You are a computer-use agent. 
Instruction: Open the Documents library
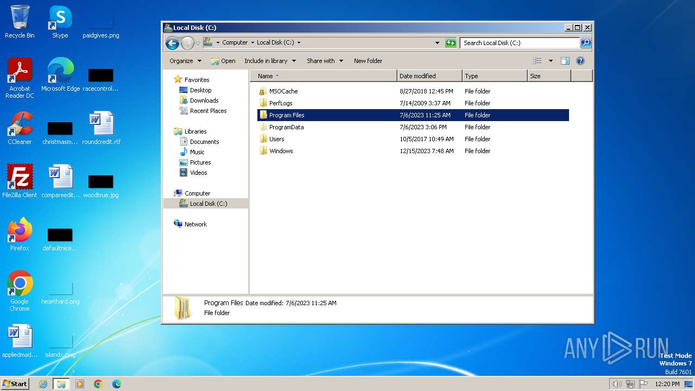204,142
